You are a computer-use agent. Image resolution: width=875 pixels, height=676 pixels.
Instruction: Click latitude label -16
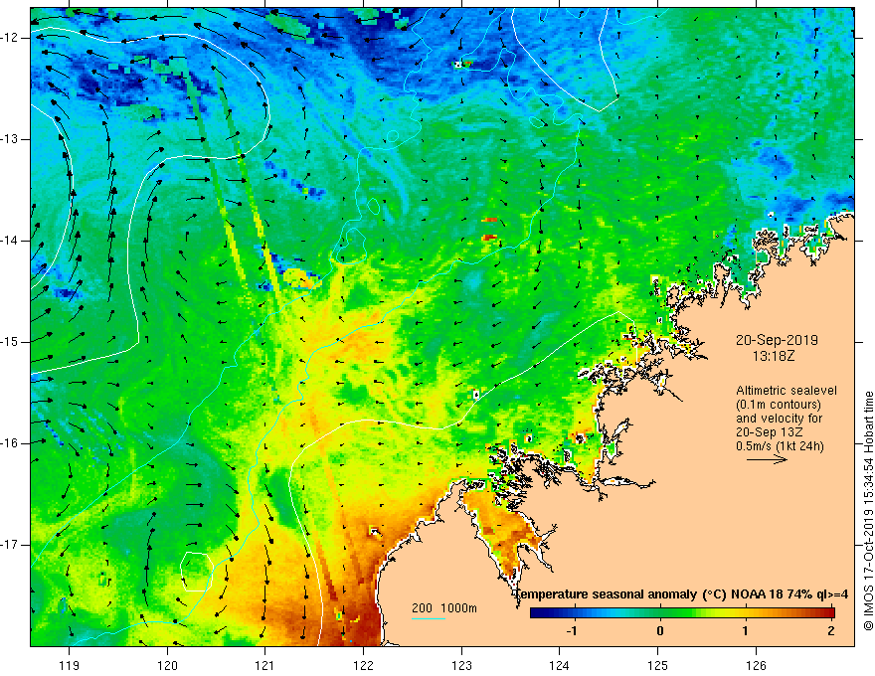click(11, 443)
